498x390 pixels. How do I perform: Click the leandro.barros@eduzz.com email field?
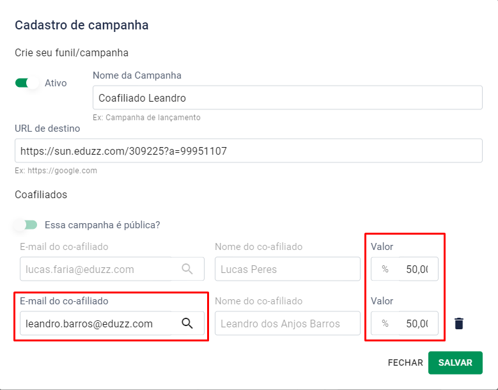click(96, 324)
